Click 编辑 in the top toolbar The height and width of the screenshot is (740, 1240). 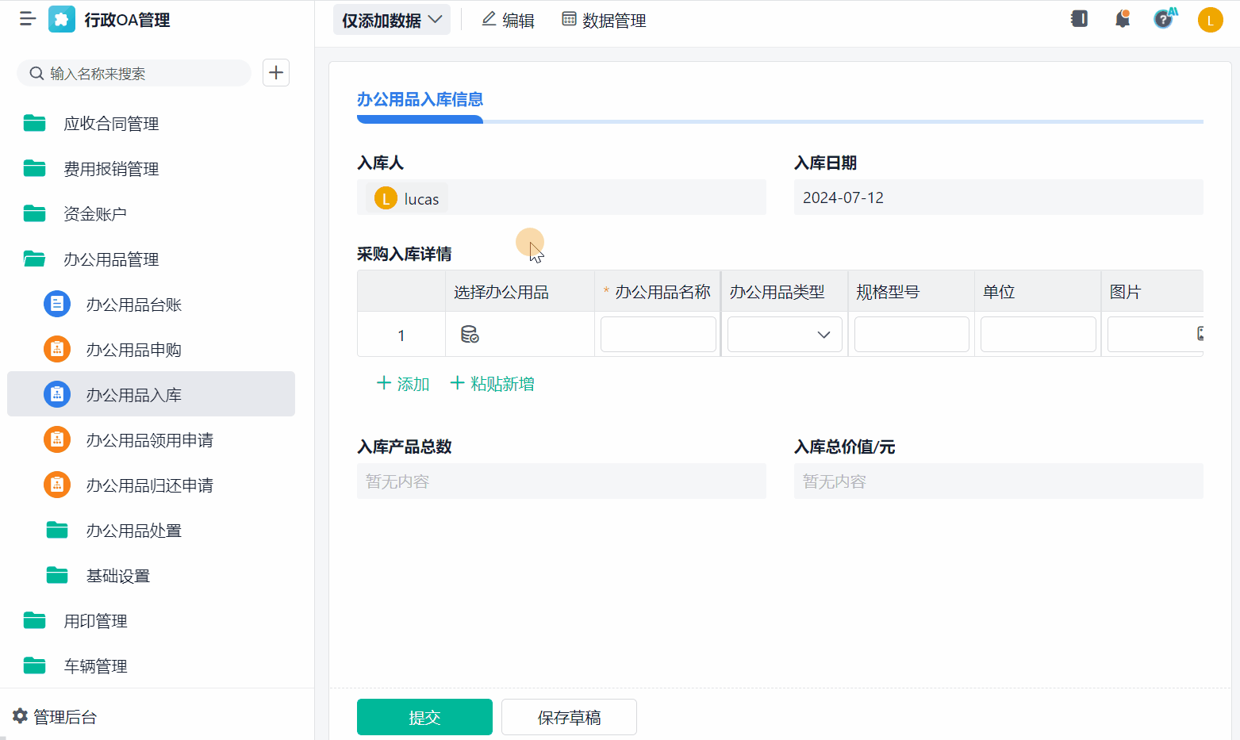pos(509,20)
